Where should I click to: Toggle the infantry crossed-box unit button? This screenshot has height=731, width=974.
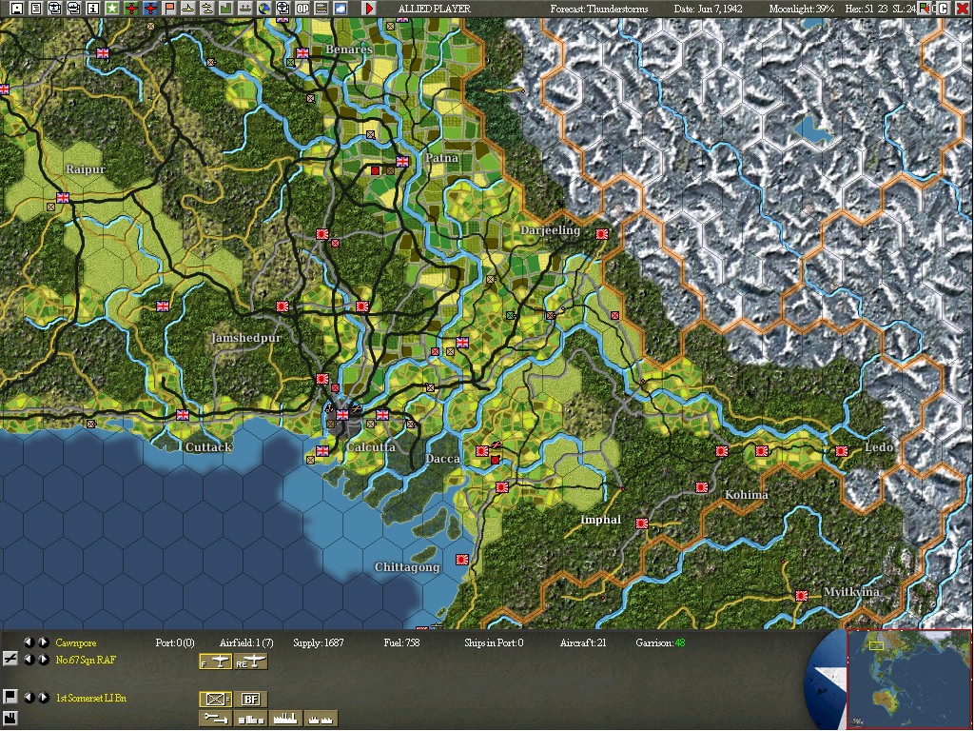[216, 700]
